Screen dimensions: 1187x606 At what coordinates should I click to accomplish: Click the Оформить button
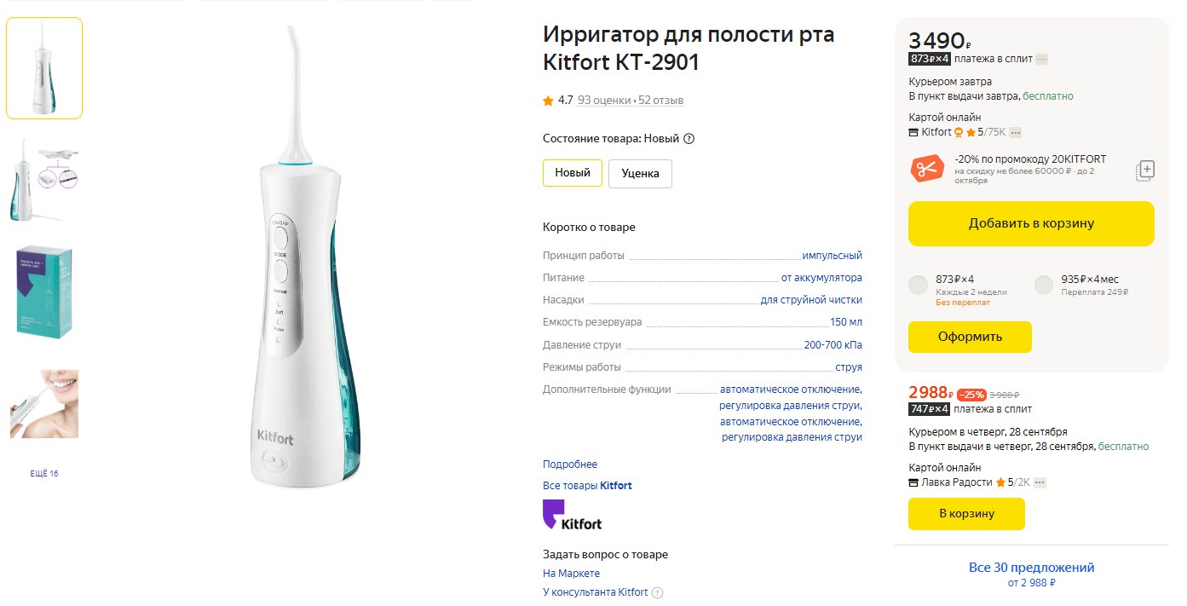pyautogui.click(x=970, y=337)
